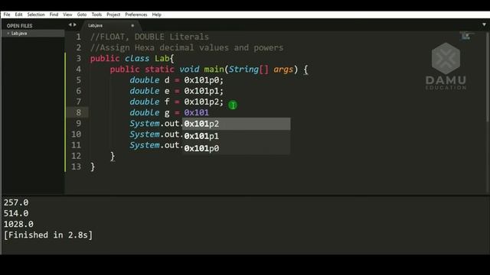Viewport: 490px width, 275px height.
Task: Click the class name Lab
Action: 162,59
